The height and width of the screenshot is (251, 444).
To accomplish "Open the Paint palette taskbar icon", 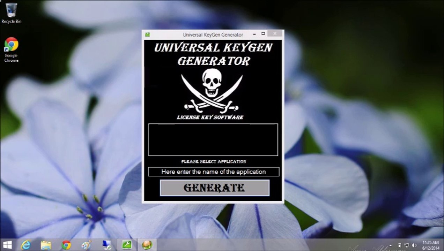I will click(86, 245).
